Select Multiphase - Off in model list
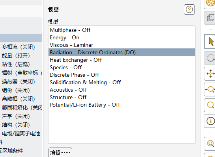 click(x=122, y=30)
